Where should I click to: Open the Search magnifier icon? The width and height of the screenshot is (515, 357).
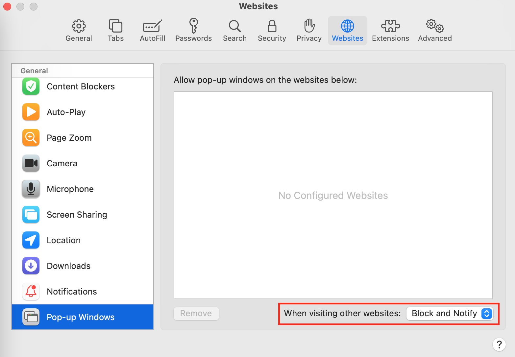(x=235, y=26)
